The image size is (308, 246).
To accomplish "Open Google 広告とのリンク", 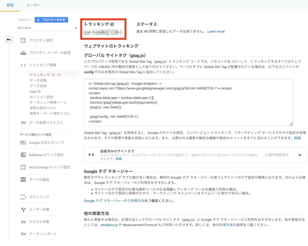I will point(47,143).
